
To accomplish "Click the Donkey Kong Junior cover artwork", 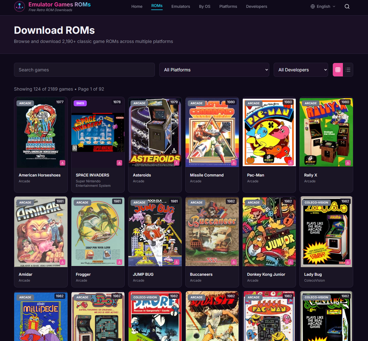I will pos(269,231).
